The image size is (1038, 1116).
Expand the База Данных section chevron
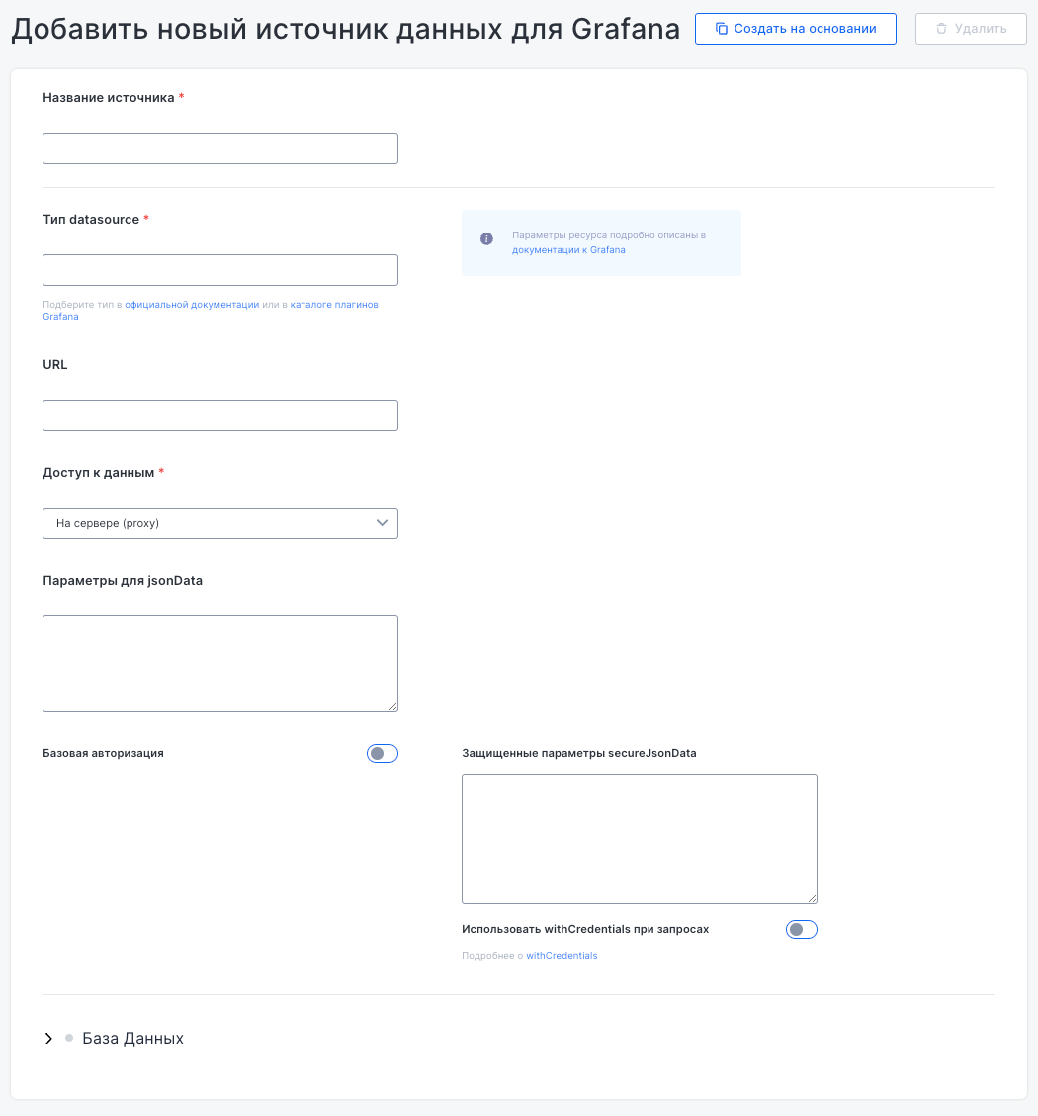click(48, 1039)
